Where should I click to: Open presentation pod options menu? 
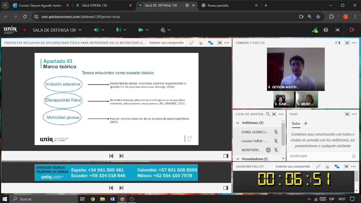coord(227,43)
